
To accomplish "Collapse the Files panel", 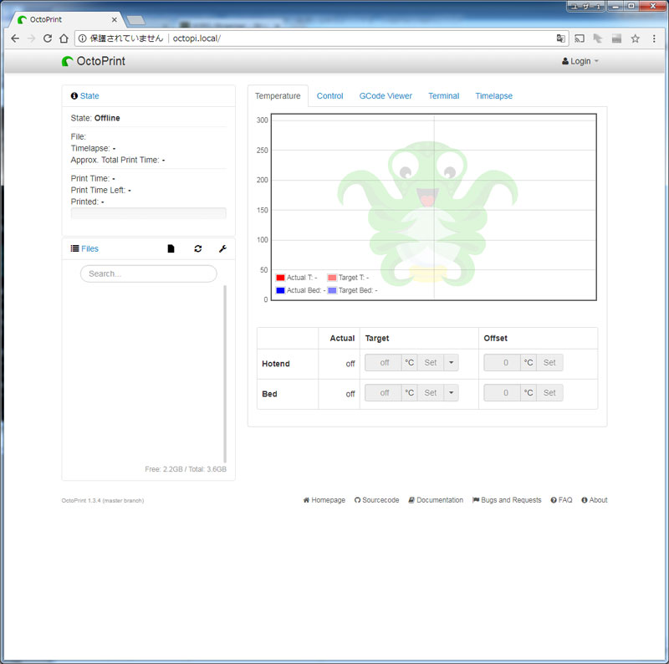I will coord(89,248).
